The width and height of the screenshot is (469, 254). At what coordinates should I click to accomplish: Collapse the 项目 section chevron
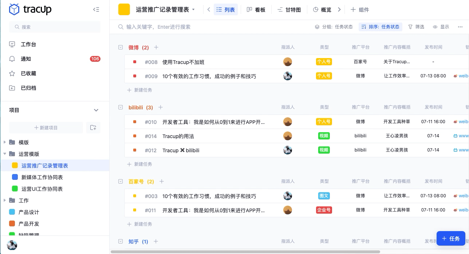coord(96,110)
